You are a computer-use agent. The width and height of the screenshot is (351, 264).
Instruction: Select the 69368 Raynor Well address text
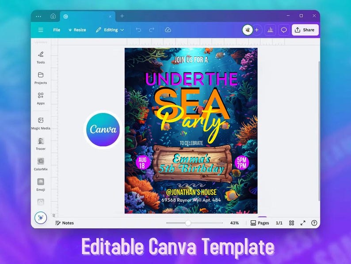pos(191,200)
